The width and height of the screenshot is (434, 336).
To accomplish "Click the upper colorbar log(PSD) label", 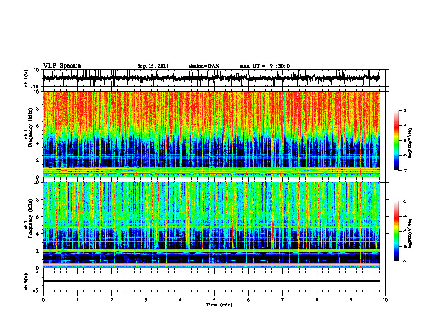I will coord(410,143).
